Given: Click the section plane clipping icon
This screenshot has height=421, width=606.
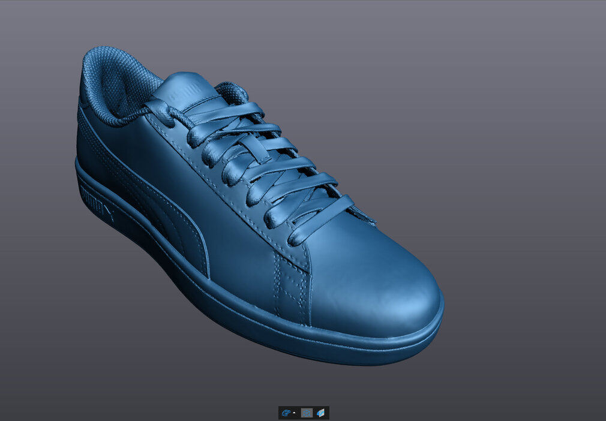Looking at the screenshot, I should (x=321, y=413).
